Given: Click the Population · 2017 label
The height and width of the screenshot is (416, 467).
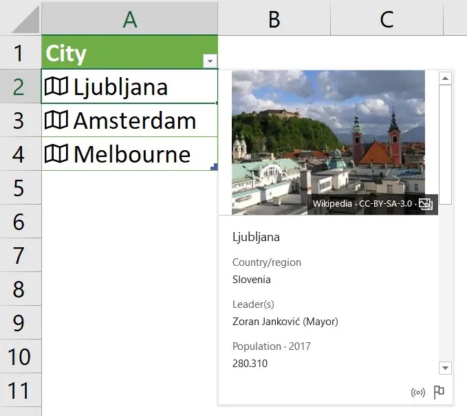Looking at the screenshot, I should click(x=271, y=346).
